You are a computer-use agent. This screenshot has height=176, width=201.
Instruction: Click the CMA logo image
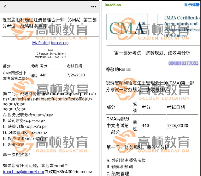pyautogui.click(x=127, y=27)
